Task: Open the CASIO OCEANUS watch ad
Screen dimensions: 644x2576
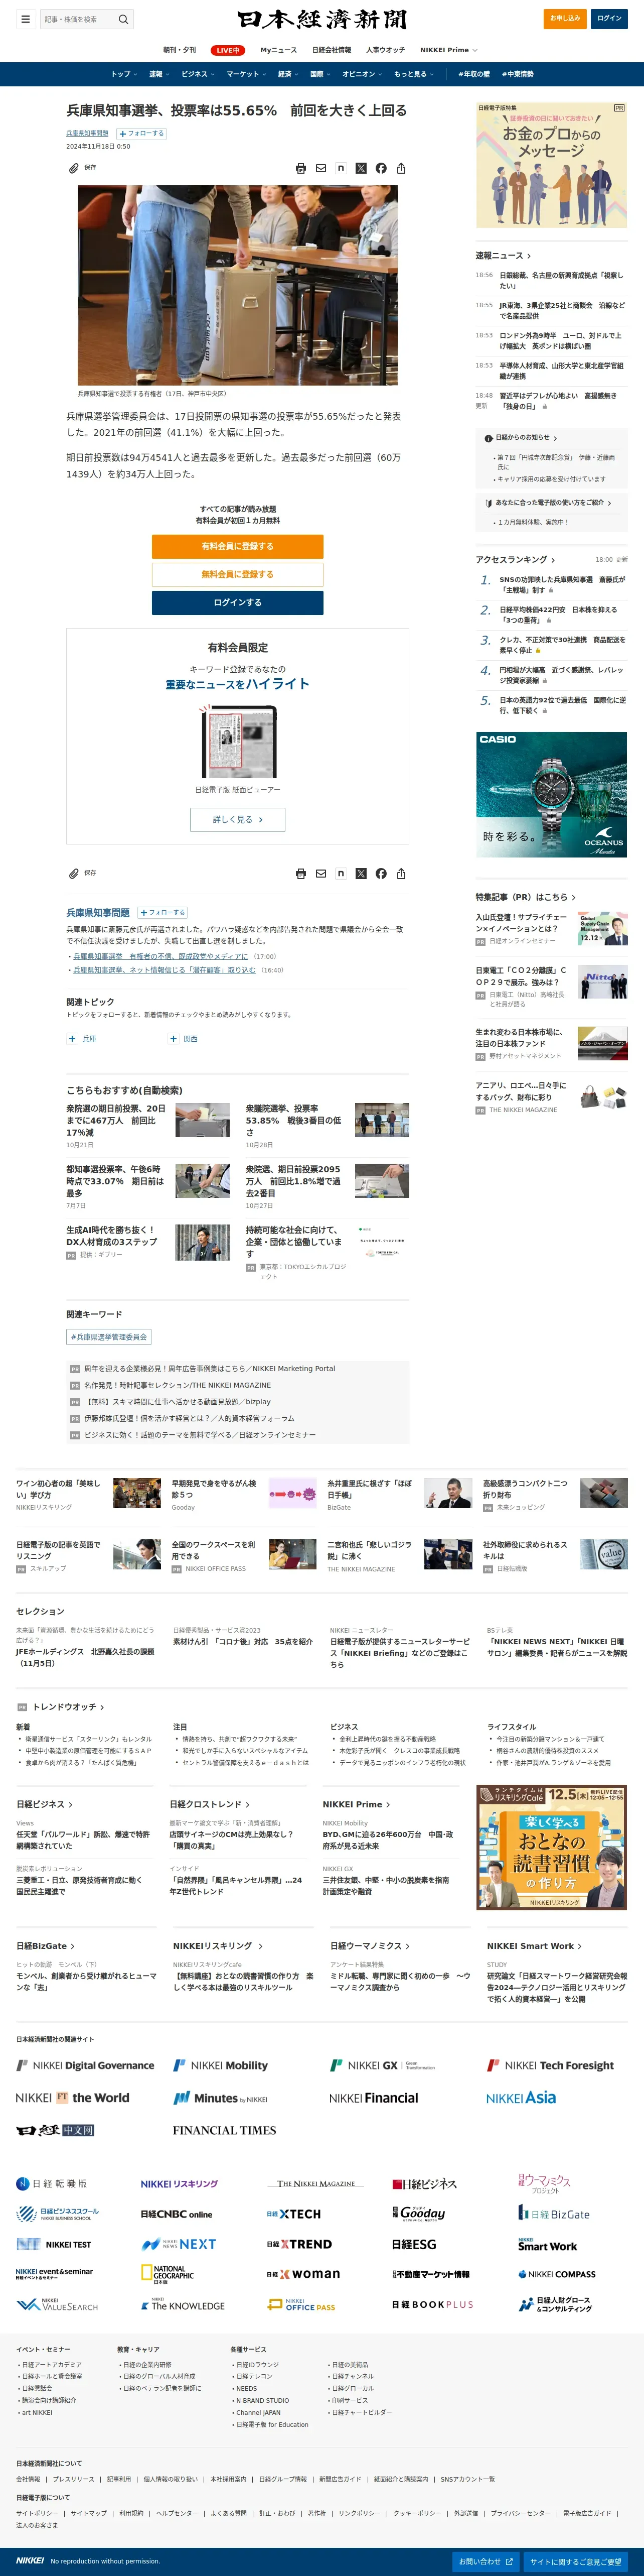Action: (x=551, y=794)
